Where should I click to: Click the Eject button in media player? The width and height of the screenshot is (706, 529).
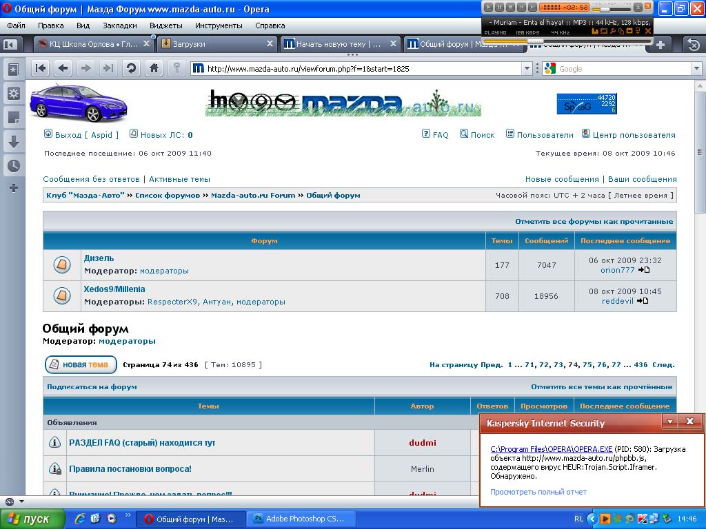638,8
